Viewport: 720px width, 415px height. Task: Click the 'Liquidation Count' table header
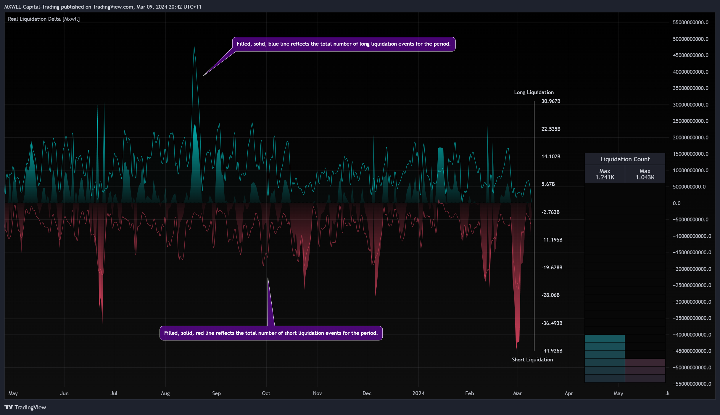coord(625,159)
